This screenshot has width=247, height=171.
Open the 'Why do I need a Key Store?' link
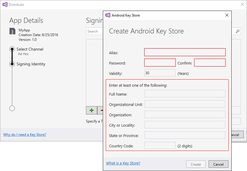[25, 134]
